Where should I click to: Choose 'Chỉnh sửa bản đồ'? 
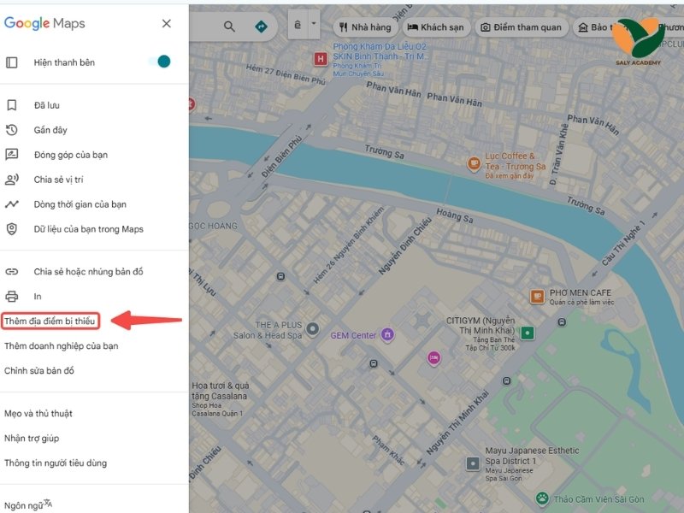tap(39, 371)
